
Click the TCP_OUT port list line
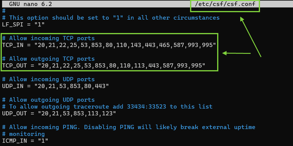104,65
